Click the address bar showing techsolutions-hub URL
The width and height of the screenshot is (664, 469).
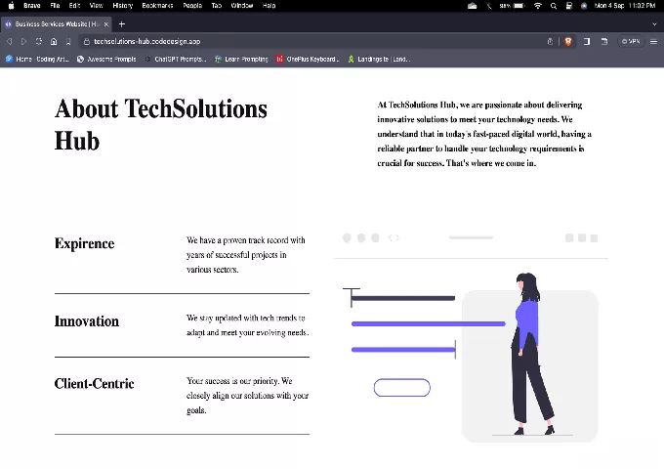pyautogui.click(x=293, y=41)
